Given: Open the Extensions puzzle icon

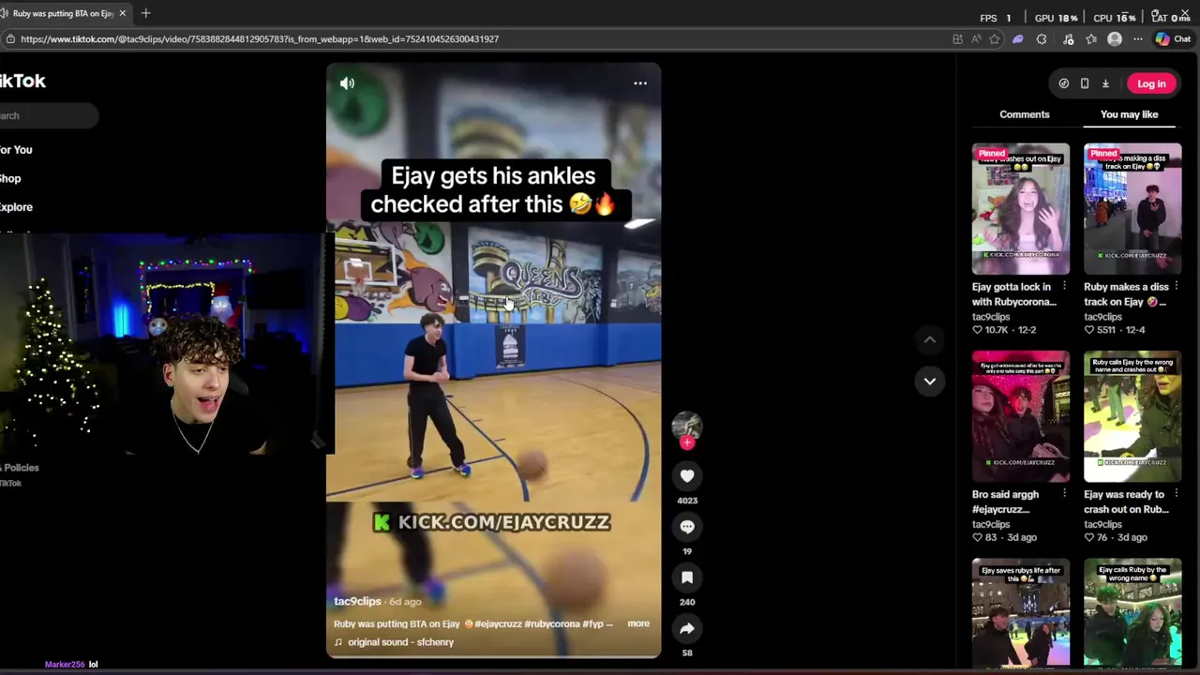Looking at the screenshot, I should tap(1042, 39).
